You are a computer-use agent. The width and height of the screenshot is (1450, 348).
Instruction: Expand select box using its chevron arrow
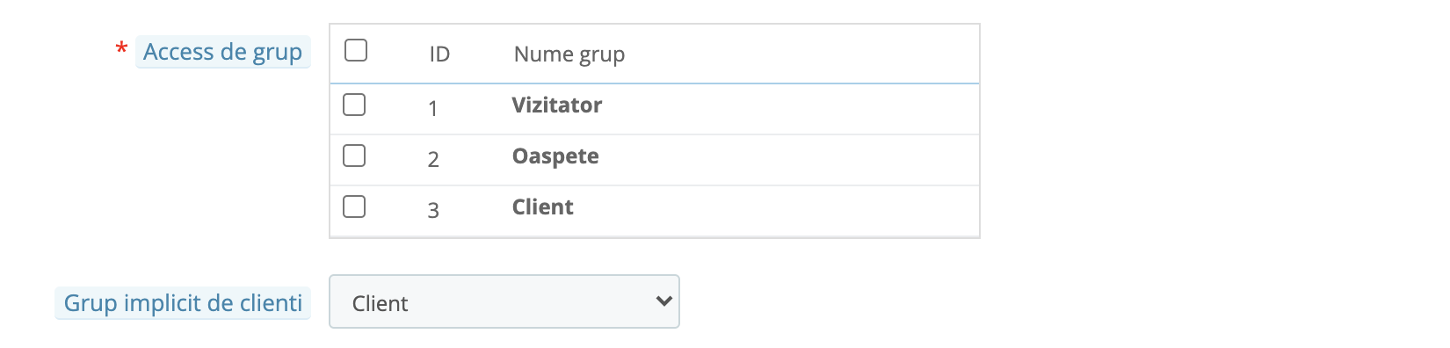tap(664, 301)
